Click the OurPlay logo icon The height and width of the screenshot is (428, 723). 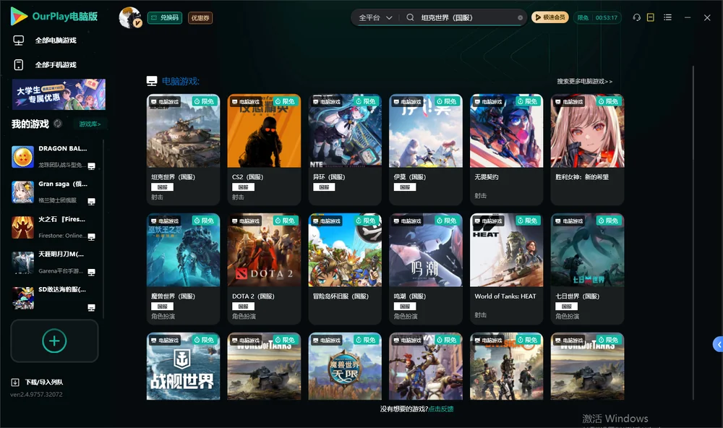click(19, 17)
